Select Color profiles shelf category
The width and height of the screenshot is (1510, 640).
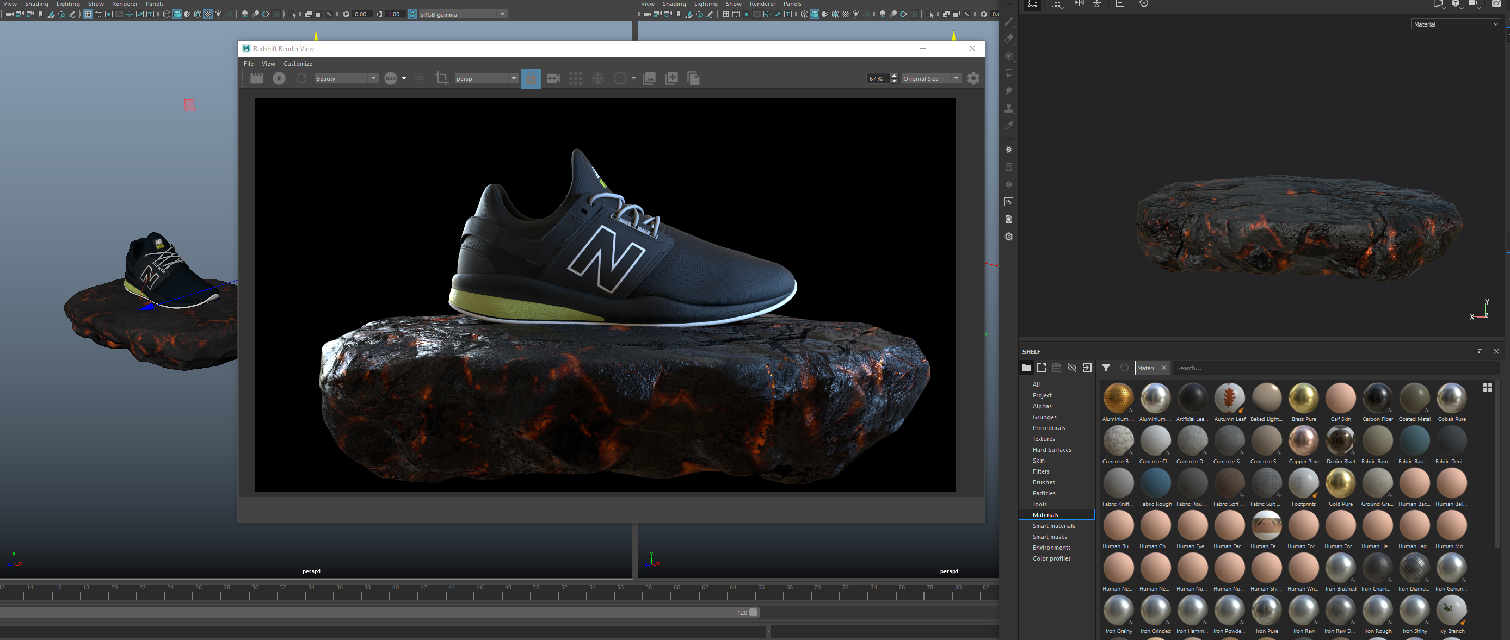1051,558
